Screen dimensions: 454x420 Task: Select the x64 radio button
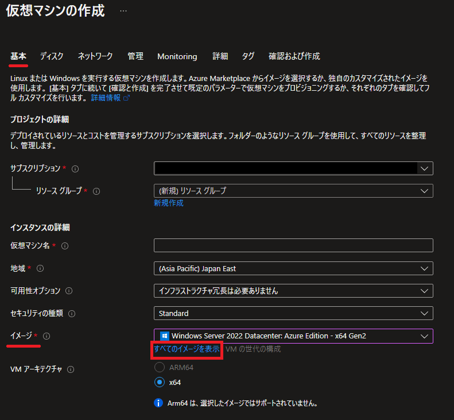(160, 382)
